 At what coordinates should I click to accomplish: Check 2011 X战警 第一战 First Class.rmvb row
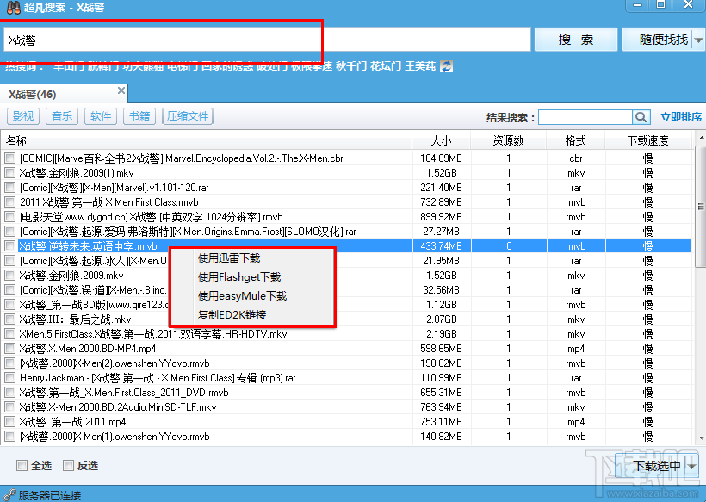pos(9,202)
